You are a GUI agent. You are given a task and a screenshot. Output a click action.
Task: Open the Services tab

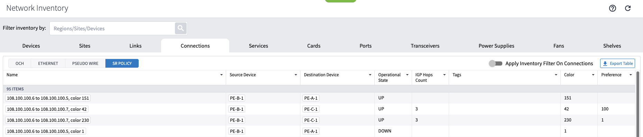tap(259, 46)
